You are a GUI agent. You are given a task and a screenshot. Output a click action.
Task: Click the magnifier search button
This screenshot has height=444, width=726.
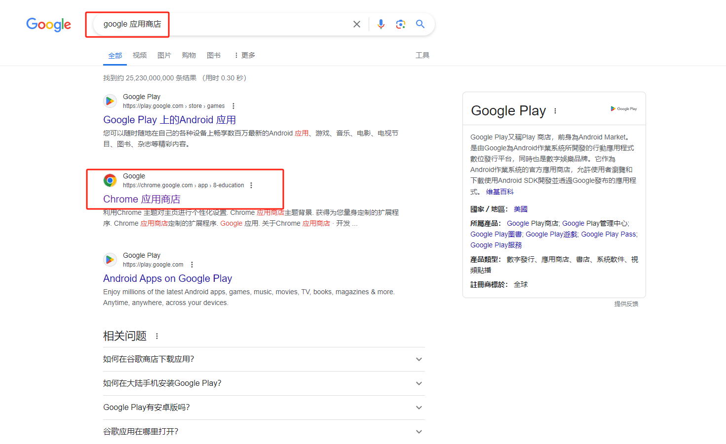click(420, 24)
